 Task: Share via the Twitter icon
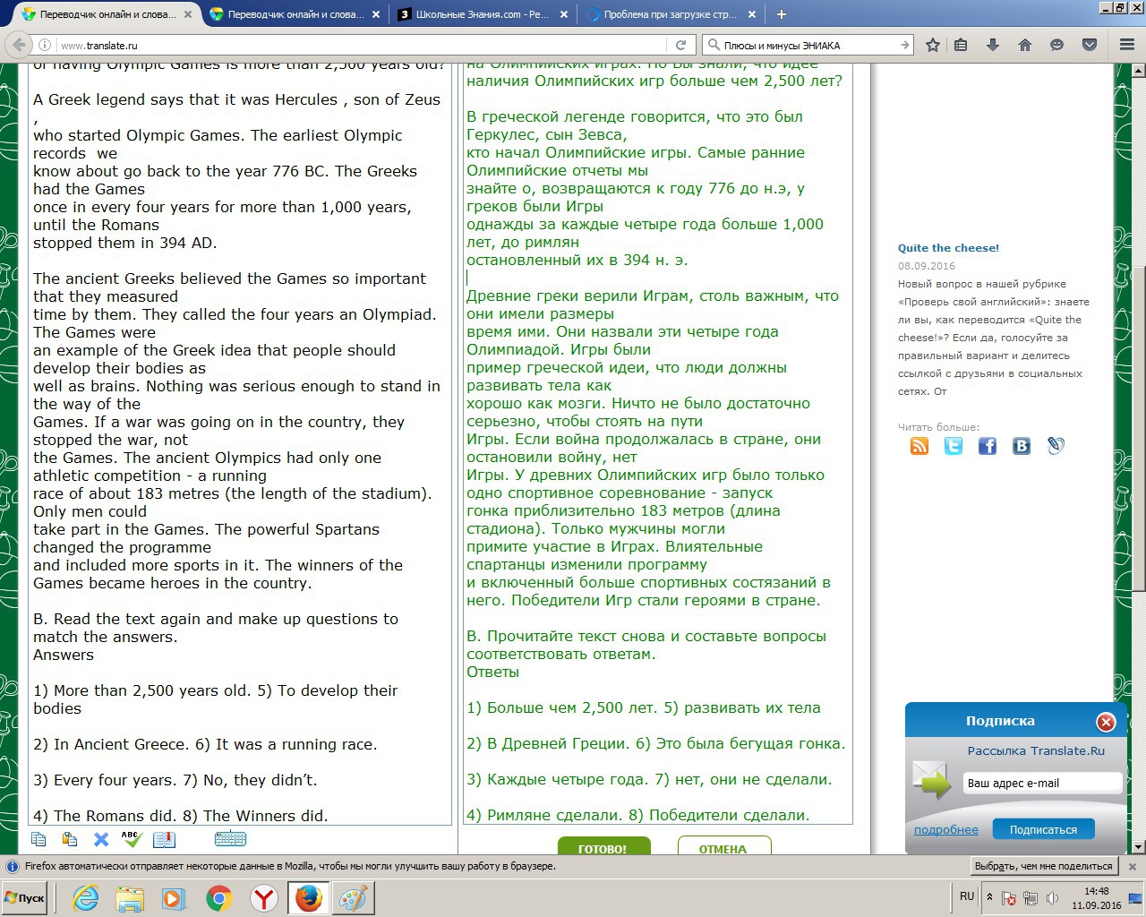954,446
